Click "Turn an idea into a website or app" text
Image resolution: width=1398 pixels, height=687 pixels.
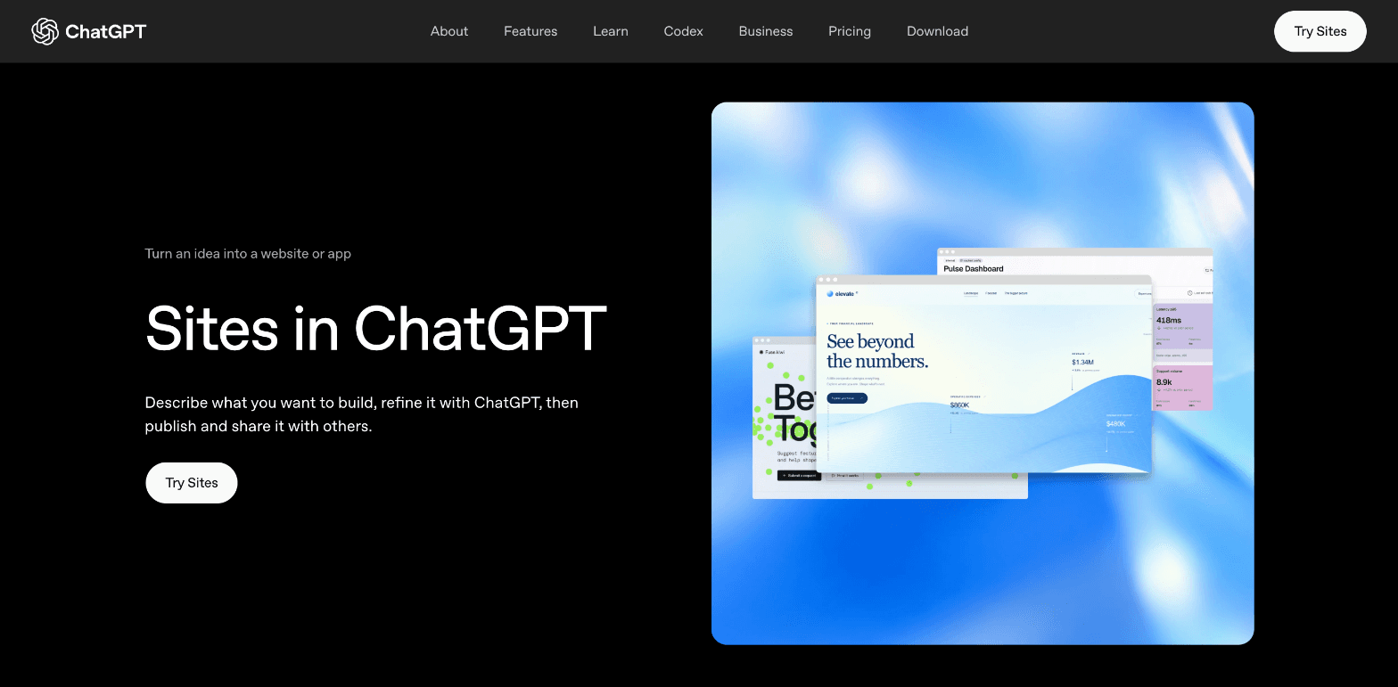(248, 254)
